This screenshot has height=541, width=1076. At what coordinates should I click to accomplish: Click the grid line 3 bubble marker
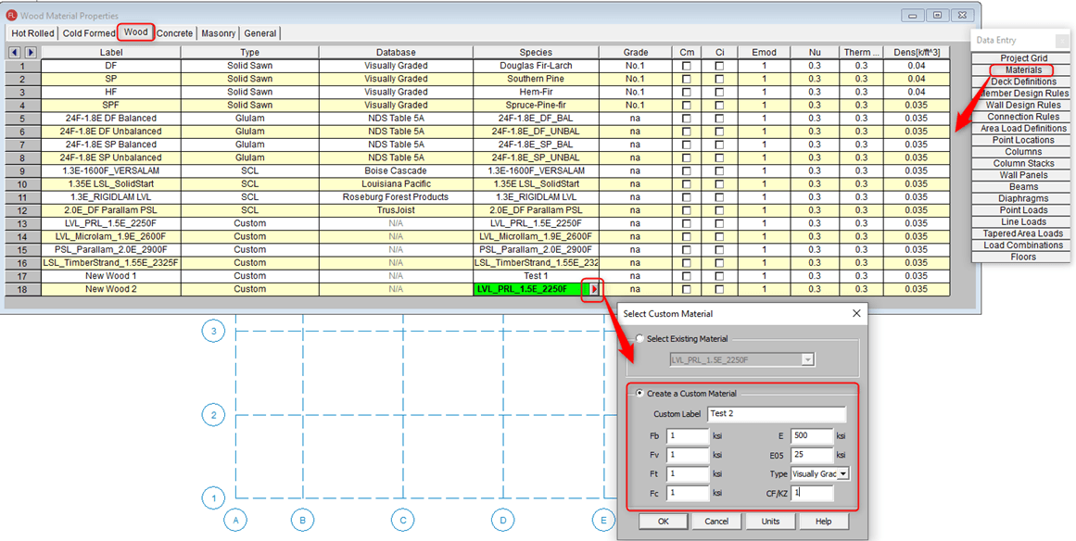click(213, 332)
